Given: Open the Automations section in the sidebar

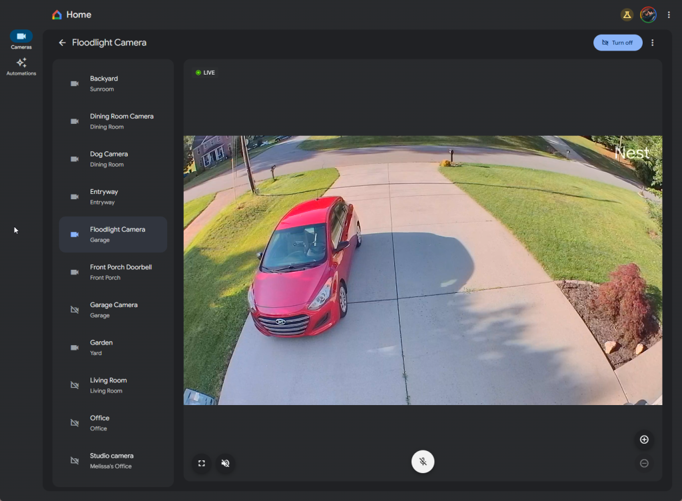Looking at the screenshot, I should [x=21, y=66].
